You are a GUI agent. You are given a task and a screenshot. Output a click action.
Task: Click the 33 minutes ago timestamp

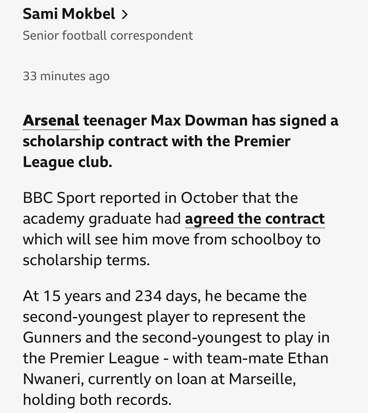point(66,76)
